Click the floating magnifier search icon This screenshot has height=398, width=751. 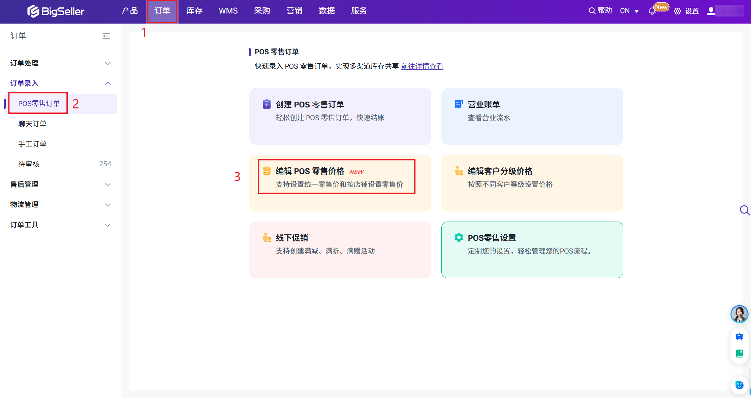(x=744, y=210)
